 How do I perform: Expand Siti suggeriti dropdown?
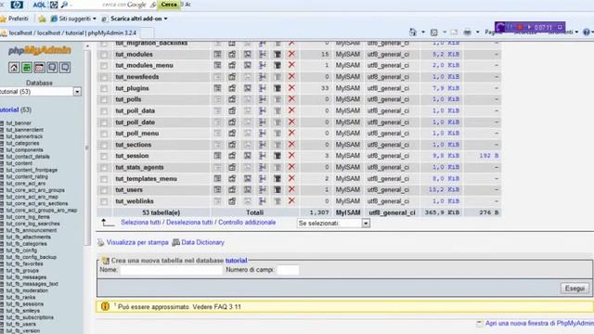[x=95, y=19]
